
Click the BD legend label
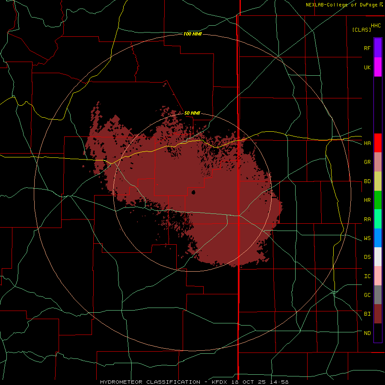(367, 181)
